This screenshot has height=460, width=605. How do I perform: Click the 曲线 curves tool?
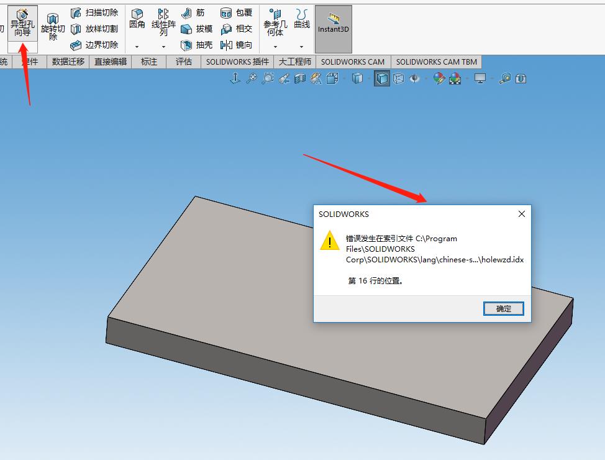point(302,19)
